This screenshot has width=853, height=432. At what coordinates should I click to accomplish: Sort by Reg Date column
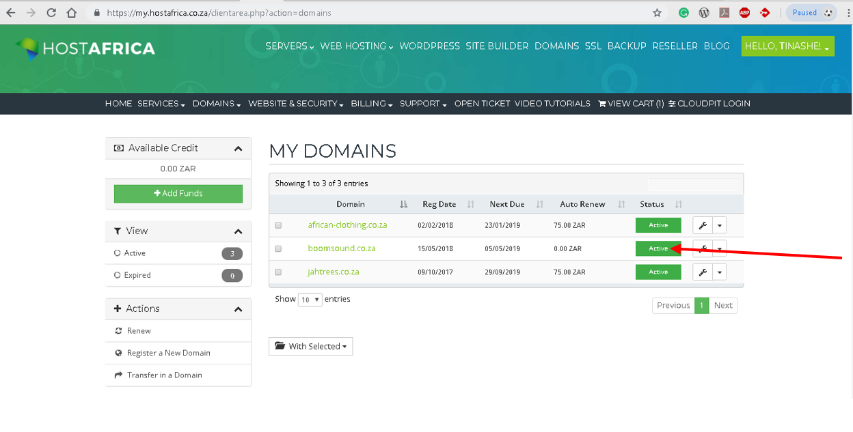click(470, 204)
